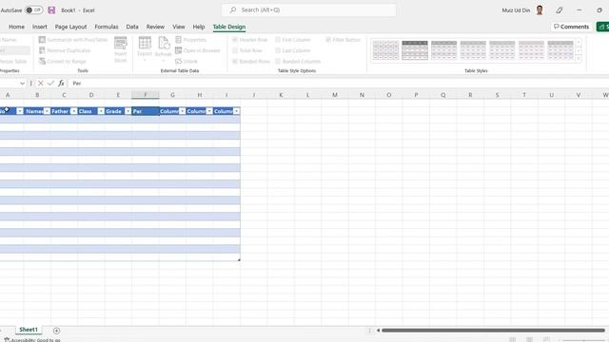This screenshot has height=342, width=609.
Task: Toggle Total Row checkbox
Action: point(235,50)
